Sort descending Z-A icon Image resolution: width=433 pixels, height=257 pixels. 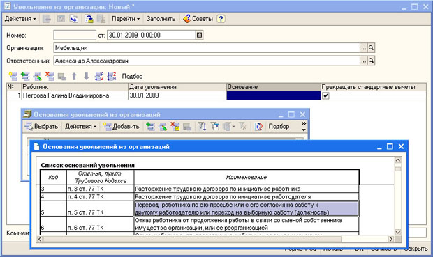111,77
